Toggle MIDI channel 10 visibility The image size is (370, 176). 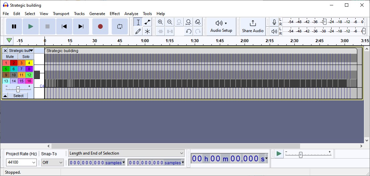(14, 75)
